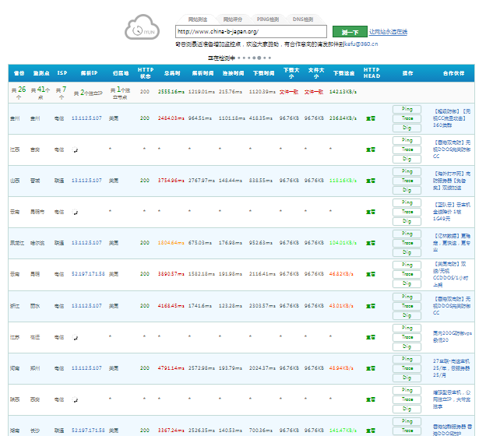479x436 pixels.
Task: Click Ping in the 2484.03ms row
Action: [407, 109]
